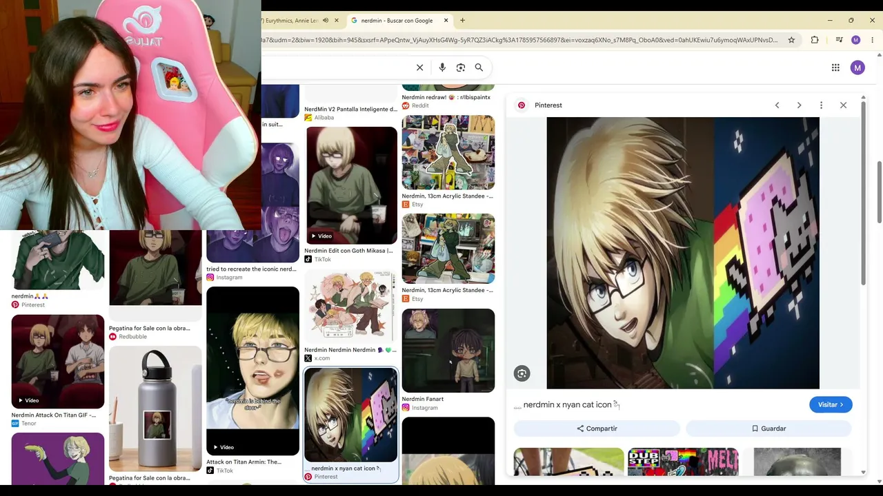The image size is (883, 496).
Task: Click the TikTok source label under Goth Mikasa
Action: point(323,260)
